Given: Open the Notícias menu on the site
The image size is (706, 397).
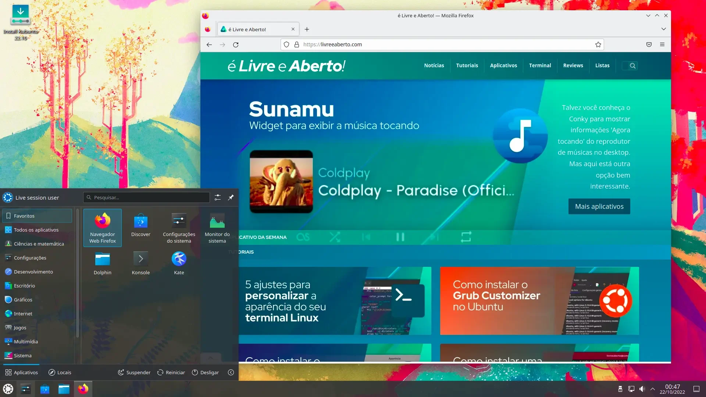Looking at the screenshot, I should [x=434, y=65].
